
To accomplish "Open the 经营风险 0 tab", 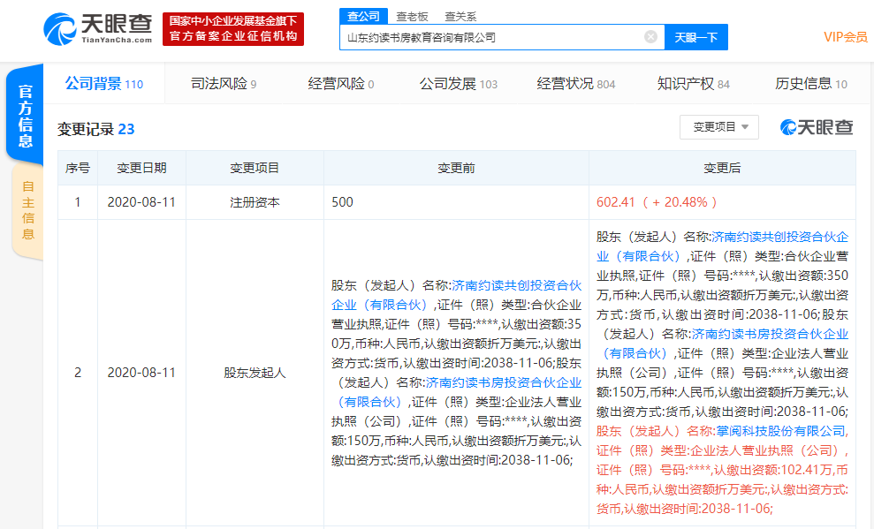I will (x=340, y=84).
